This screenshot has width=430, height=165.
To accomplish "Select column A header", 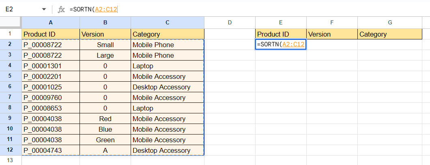I will point(50,23).
